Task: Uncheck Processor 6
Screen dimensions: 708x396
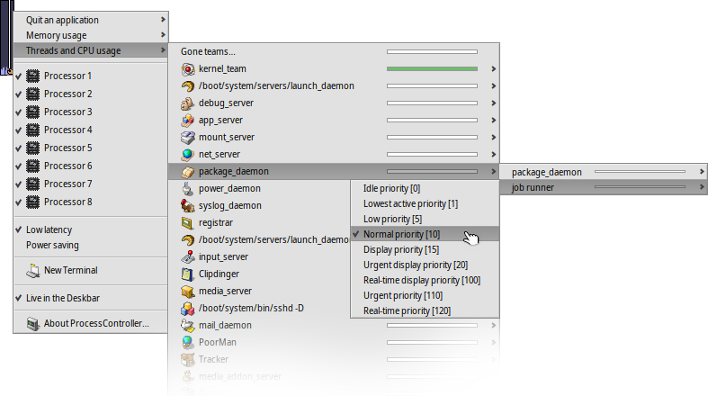Action: (90, 166)
